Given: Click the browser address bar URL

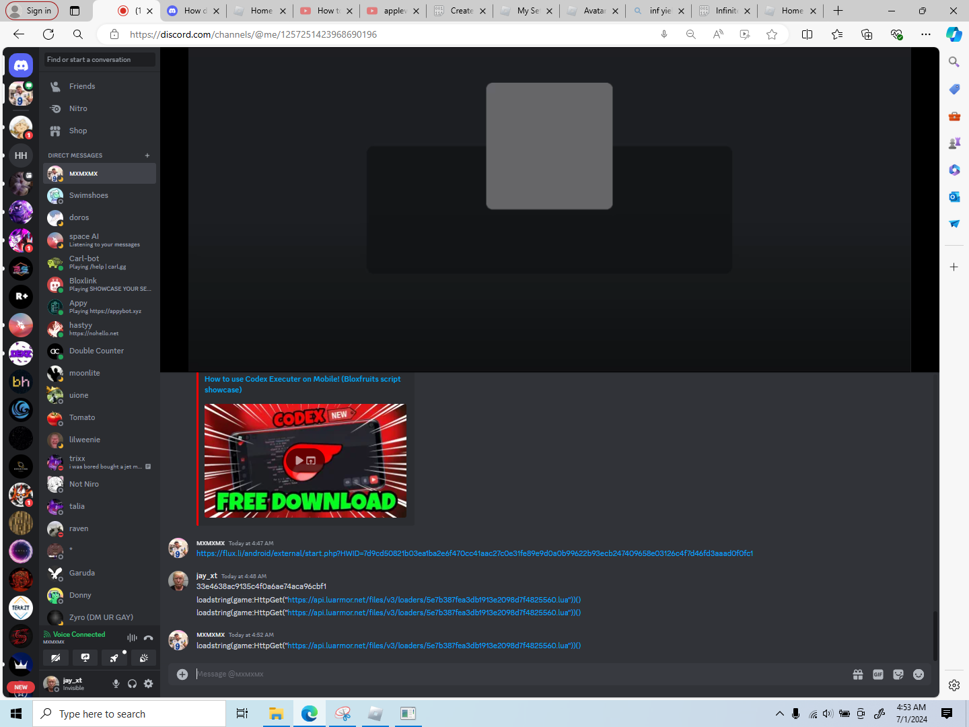Looking at the screenshot, I should click(x=253, y=34).
